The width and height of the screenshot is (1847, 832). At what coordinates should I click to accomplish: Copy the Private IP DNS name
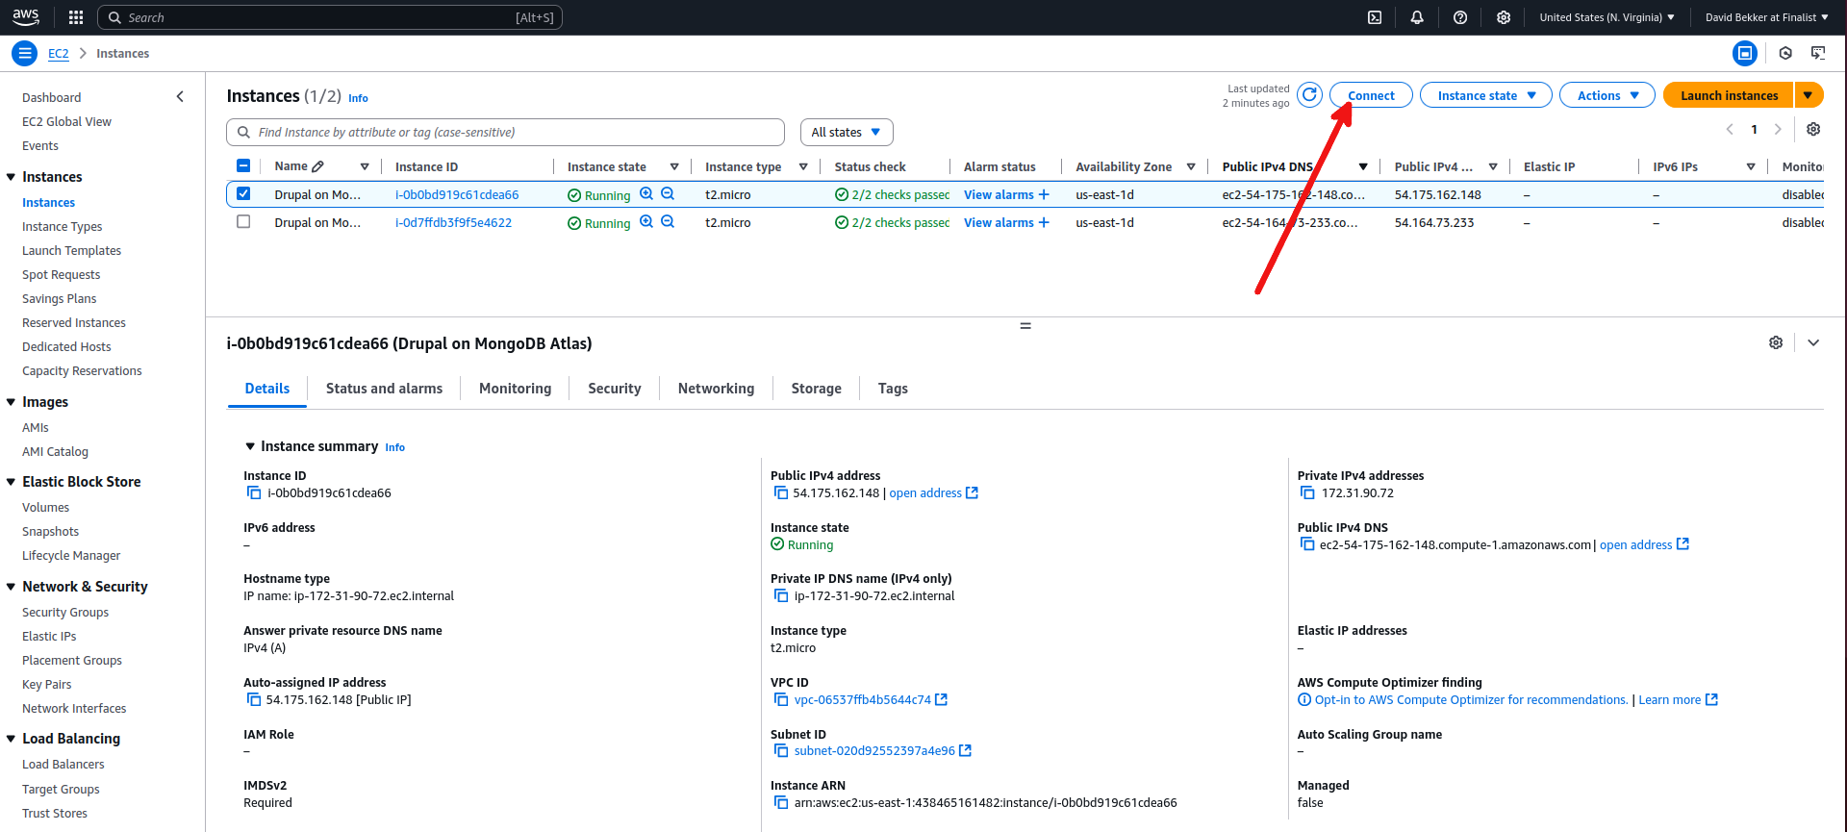coord(781,596)
